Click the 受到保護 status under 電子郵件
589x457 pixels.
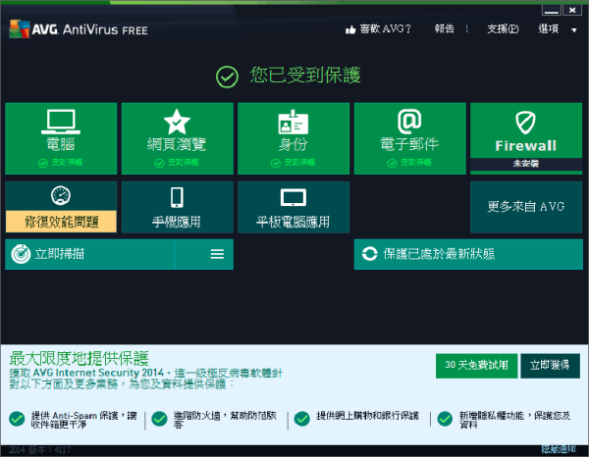pos(416,163)
